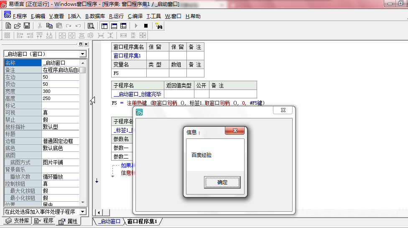Click the 确定 button in message box

pos(222,182)
